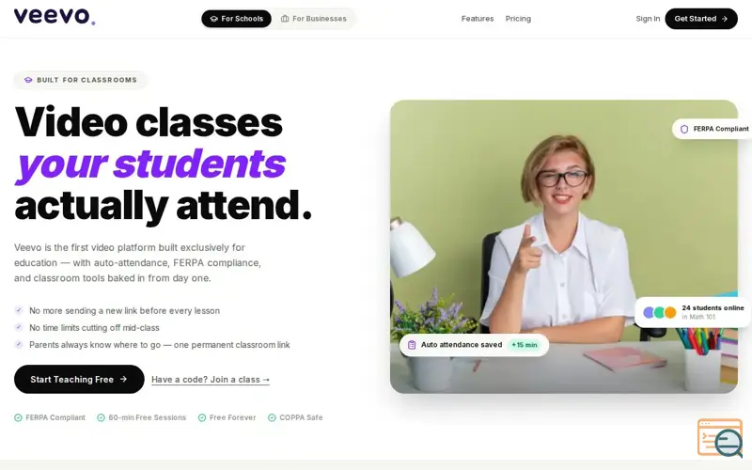752x470 pixels.
Task: Click the veevo logo
Action: (55, 17)
